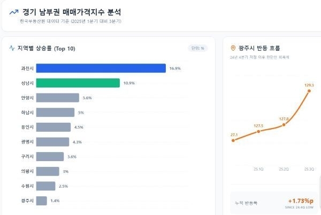Screen dimensions: 321x215
Task: Click the 광주시 bar at 1.4%
Action: (x=41, y=201)
